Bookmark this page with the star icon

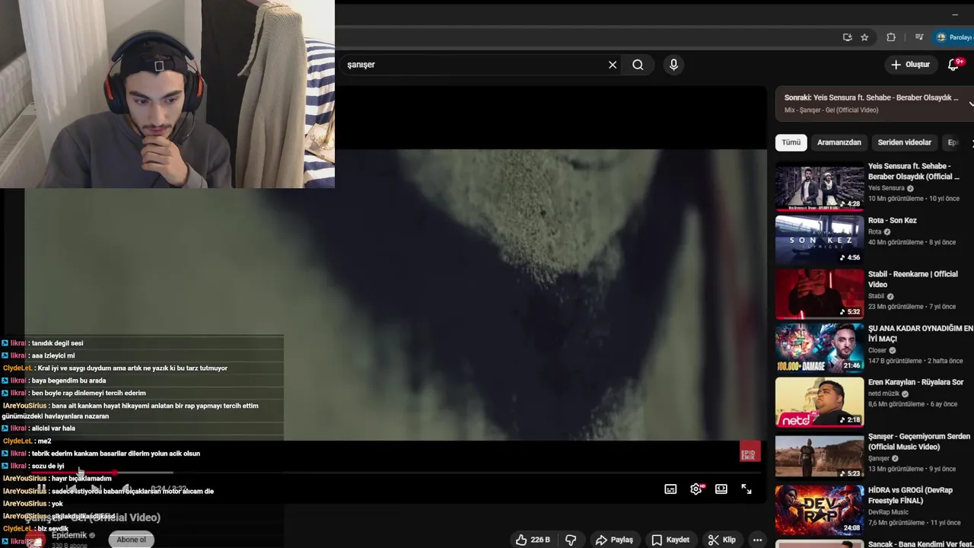click(864, 37)
